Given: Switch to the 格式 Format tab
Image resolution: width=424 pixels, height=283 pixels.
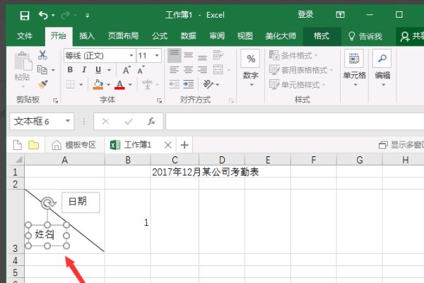Looking at the screenshot, I should pos(322,36).
